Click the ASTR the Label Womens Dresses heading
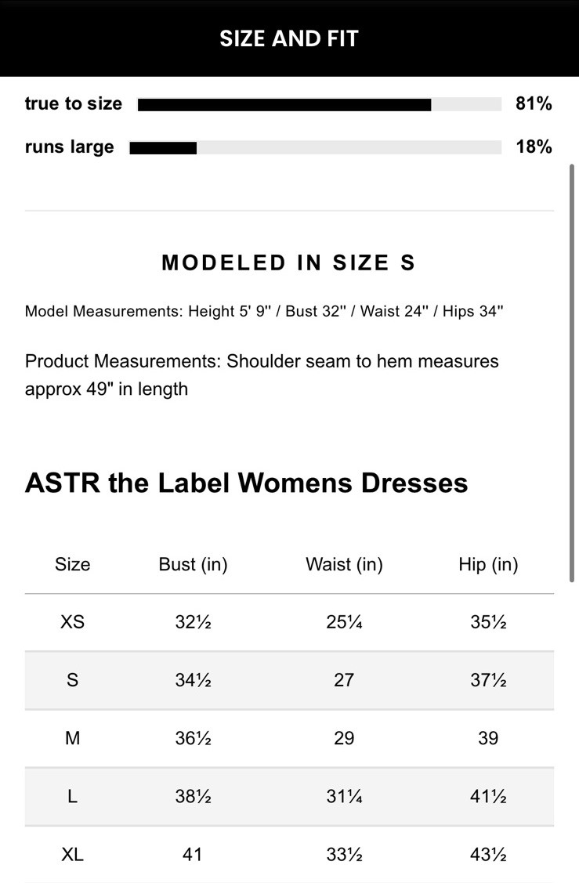Image resolution: width=579 pixels, height=883 pixels. point(247,483)
